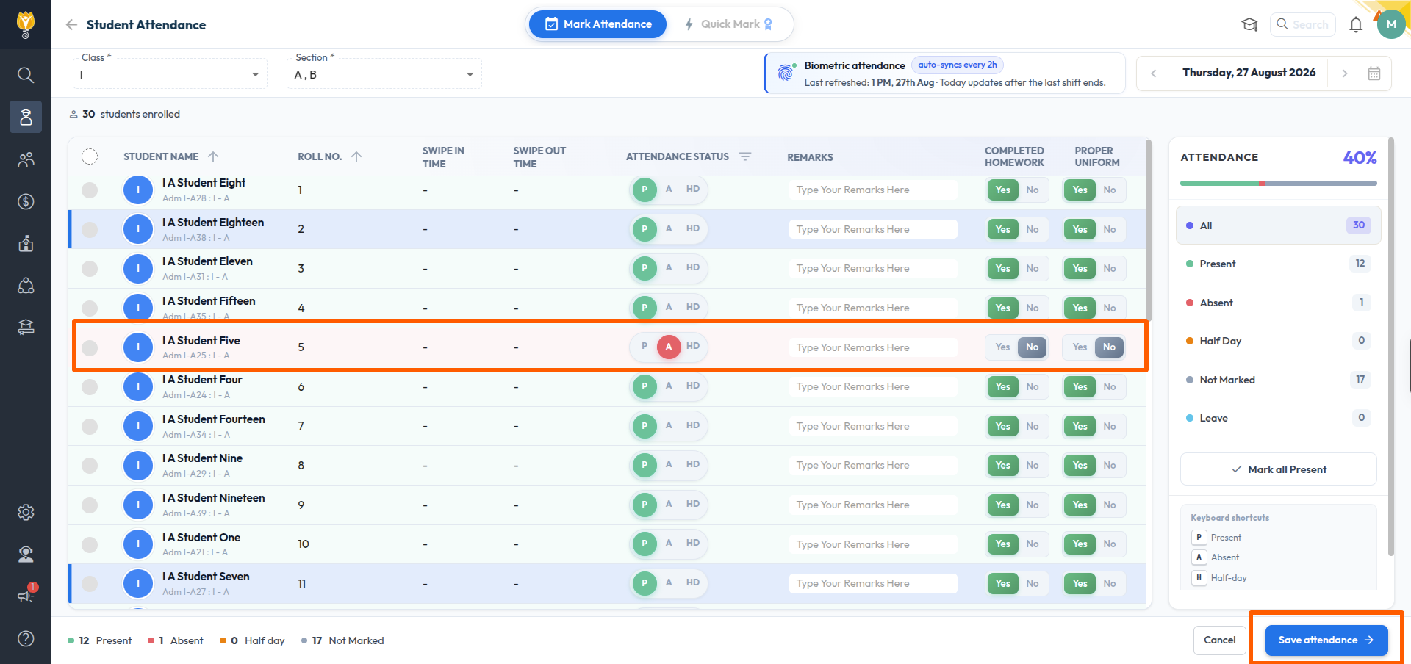Screen dimensions: 1411x664
Task: Open the Attendance Status filter icon
Action: point(745,156)
